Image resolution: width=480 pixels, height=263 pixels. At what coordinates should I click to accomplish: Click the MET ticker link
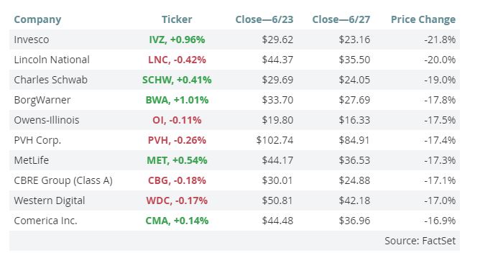point(177,160)
